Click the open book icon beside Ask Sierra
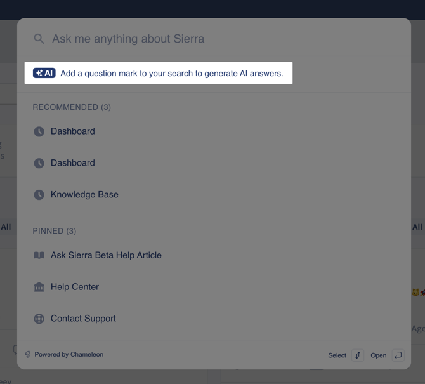Viewport: 425px width, 384px height. point(39,255)
